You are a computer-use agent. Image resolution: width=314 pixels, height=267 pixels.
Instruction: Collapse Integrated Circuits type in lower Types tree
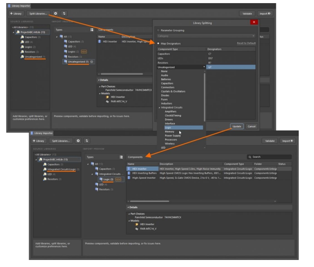92,174
